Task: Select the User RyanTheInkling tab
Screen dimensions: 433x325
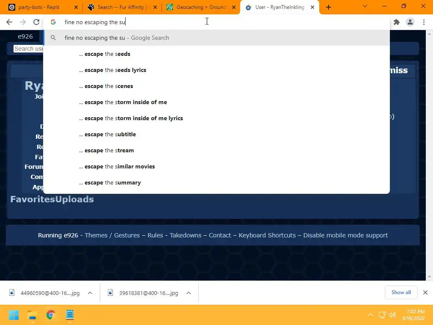Action: tap(280, 8)
